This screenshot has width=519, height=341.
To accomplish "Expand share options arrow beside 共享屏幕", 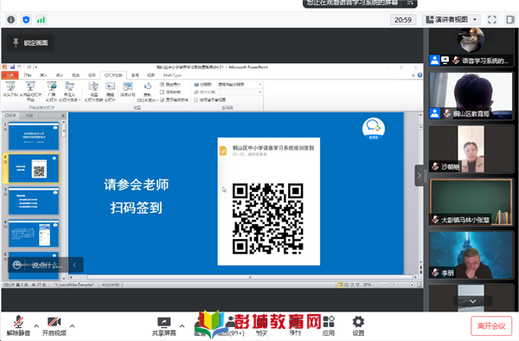I will click(182, 325).
